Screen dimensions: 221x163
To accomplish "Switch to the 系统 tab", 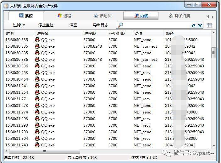I will tap(26, 16).
